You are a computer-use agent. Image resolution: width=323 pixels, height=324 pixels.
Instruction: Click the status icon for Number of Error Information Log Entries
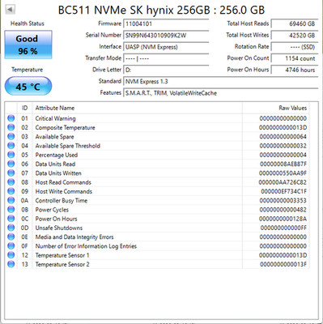(11, 246)
